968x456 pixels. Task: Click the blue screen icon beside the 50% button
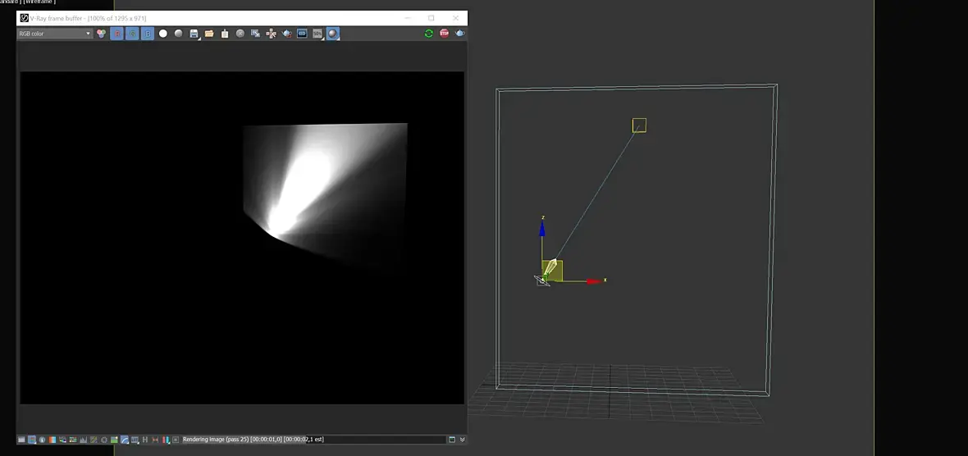(302, 34)
